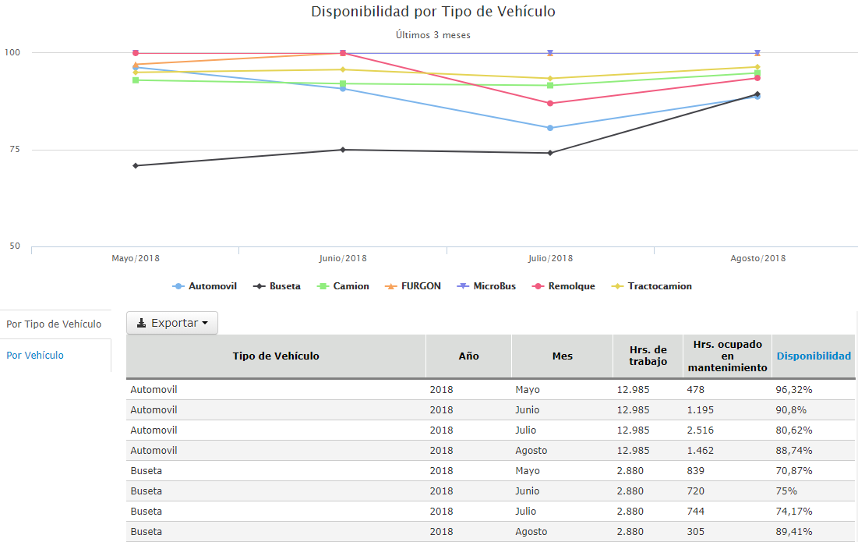Image resolution: width=858 pixels, height=542 pixels.
Task: Sort by Disponibilidad column header
Action: pos(813,356)
